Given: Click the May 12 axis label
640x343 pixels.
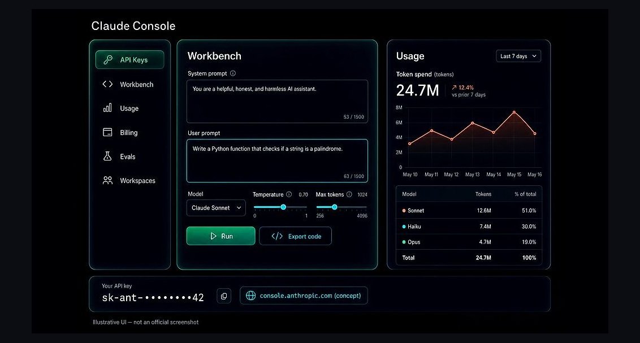Looking at the screenshot, I should click(x=451, y=175).
